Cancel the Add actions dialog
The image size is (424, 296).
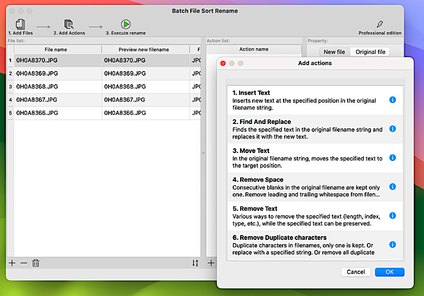(x=356, y=272)
